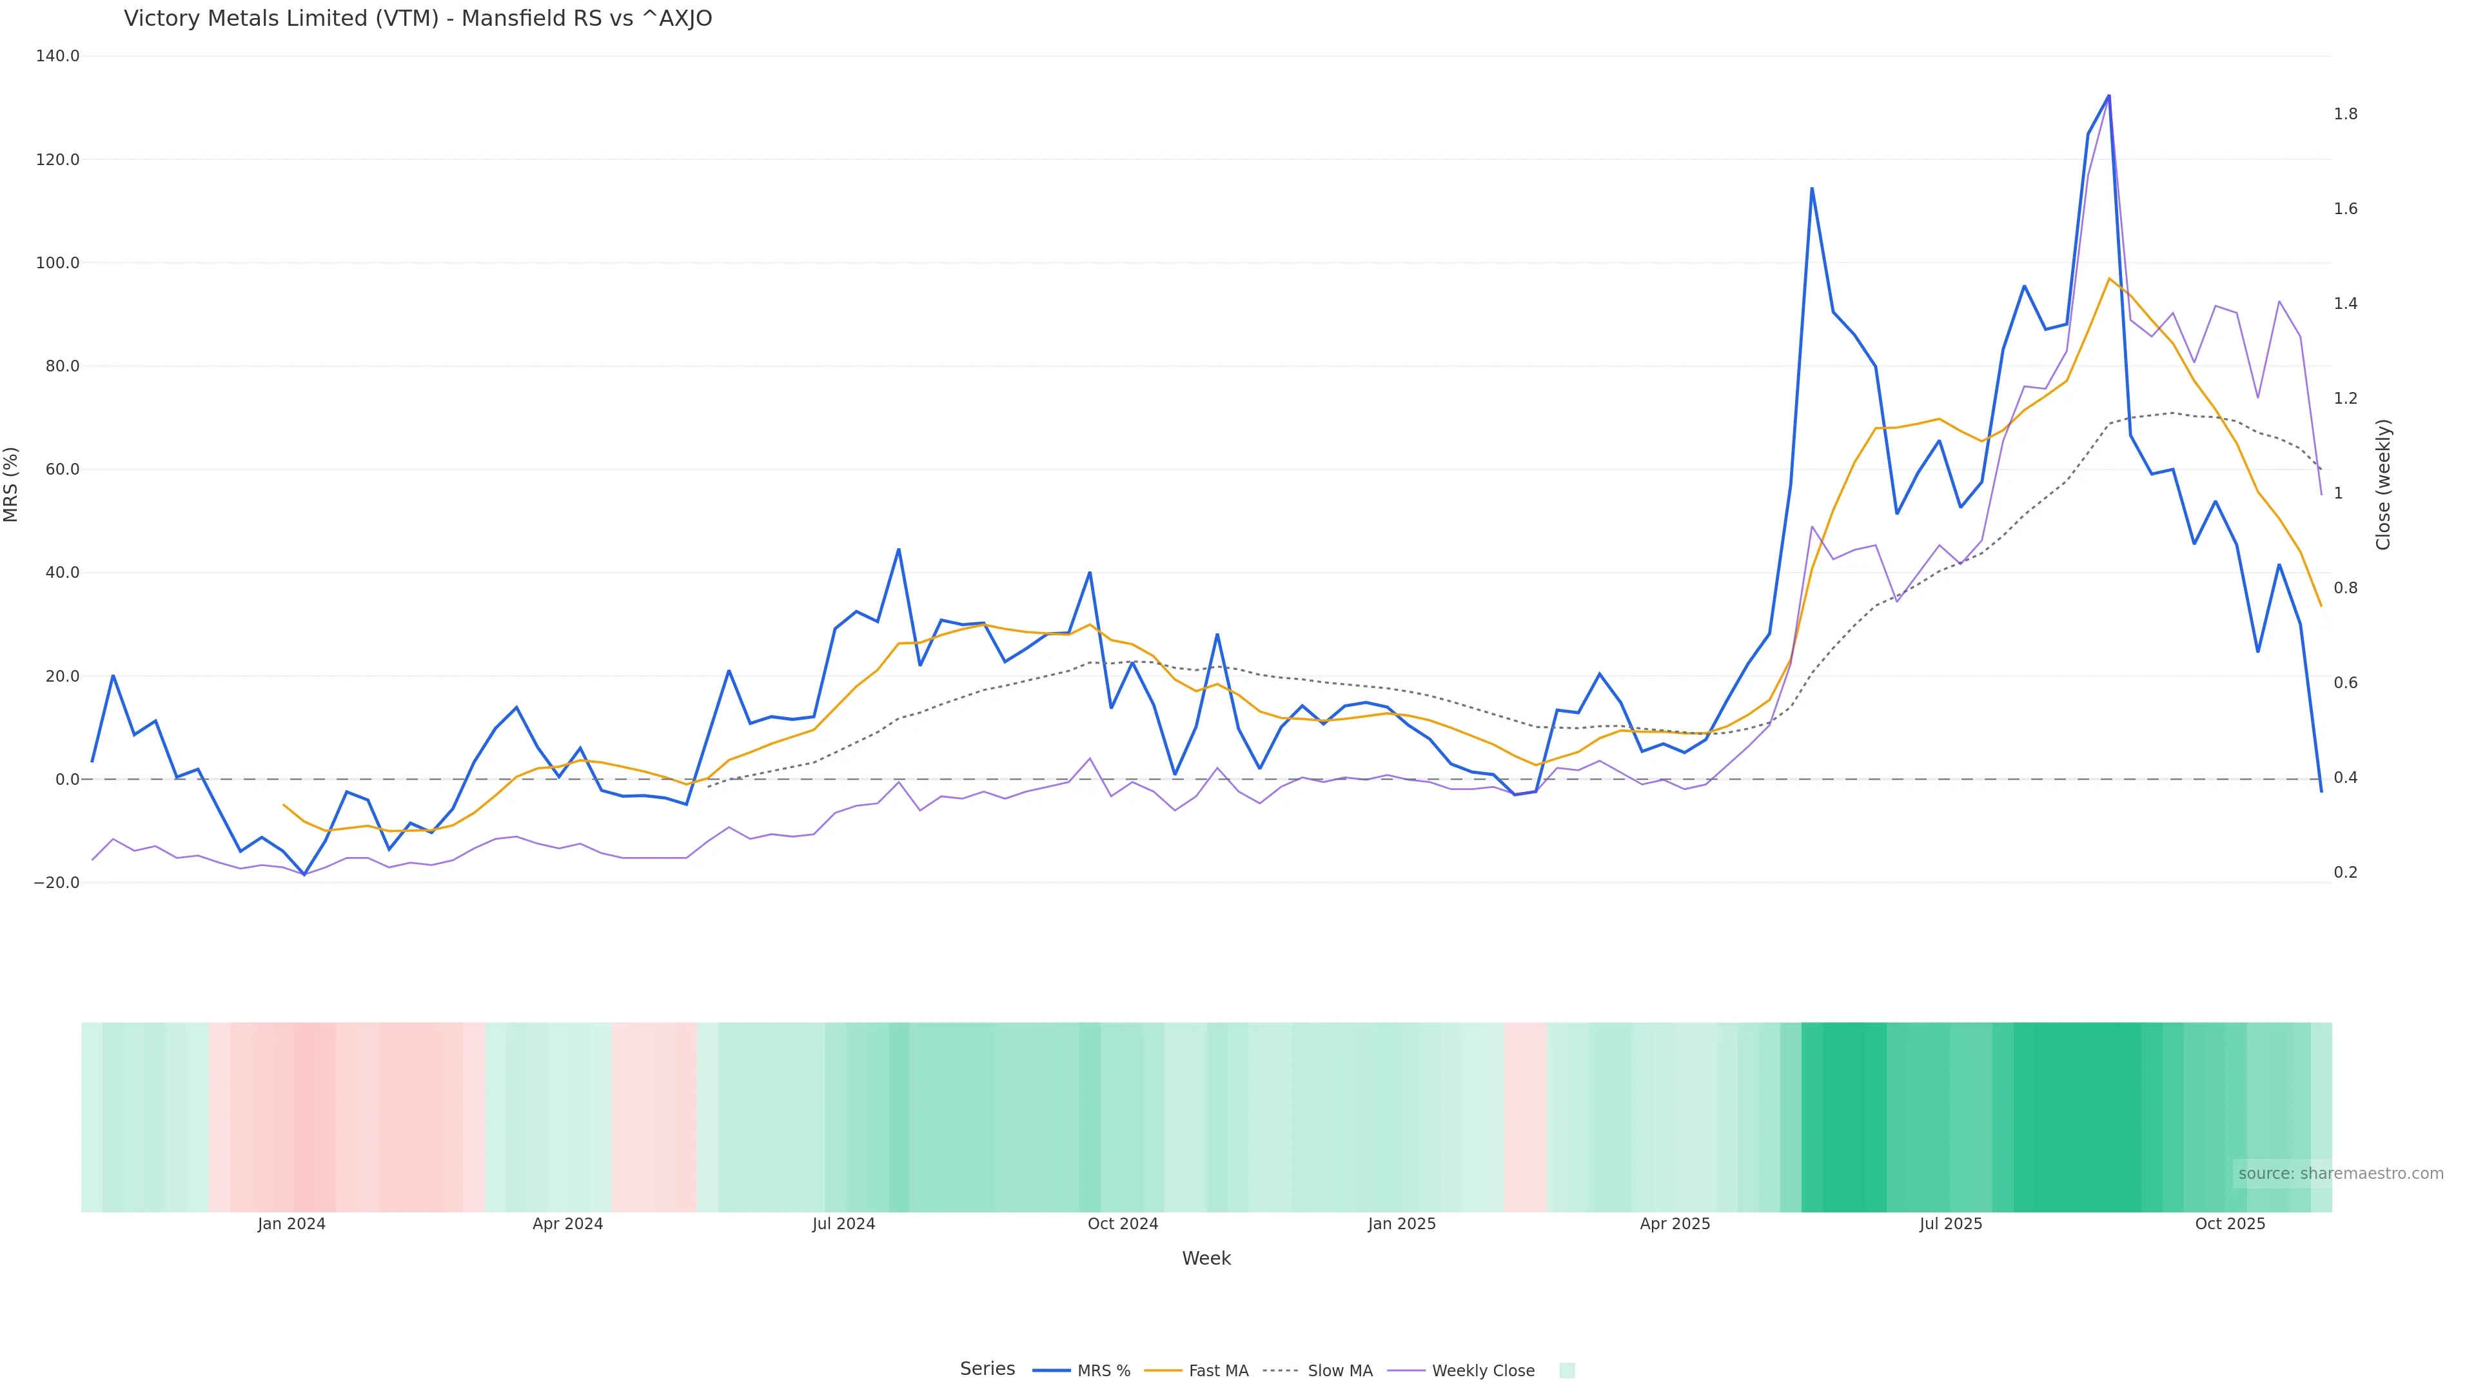Click the Apr 2025 x-axis tick label

click(1675, 1224)
